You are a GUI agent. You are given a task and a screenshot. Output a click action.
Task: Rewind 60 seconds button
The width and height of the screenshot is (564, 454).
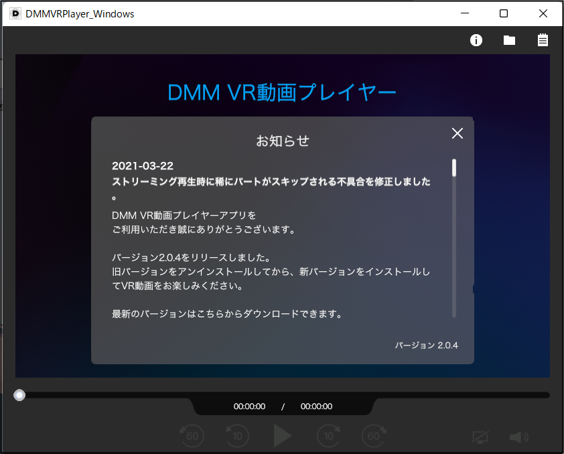tap(192, 436)
